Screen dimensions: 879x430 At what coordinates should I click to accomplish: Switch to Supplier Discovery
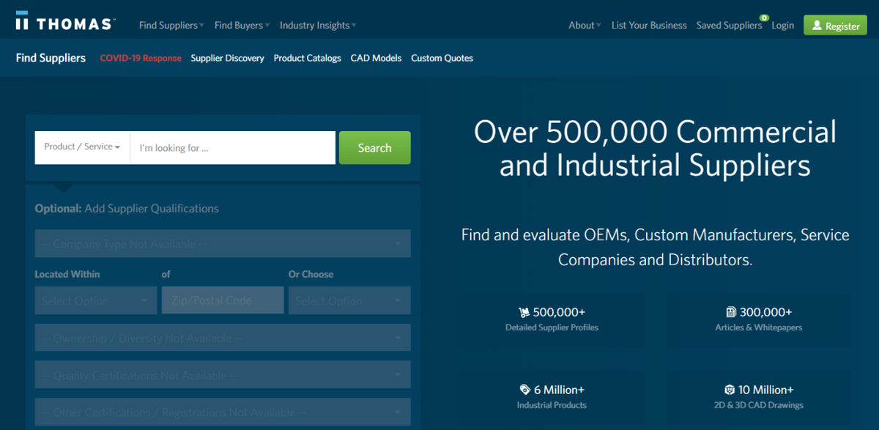click(228, 59)
